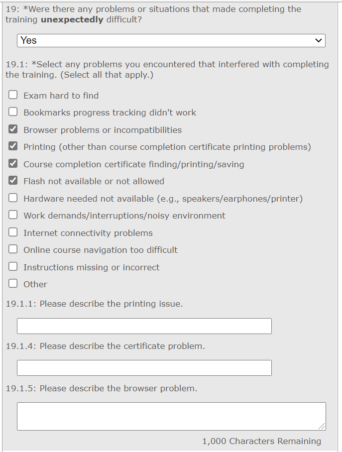Open the Yes dropdown for question 19
The height and width of the screenshot is (452, 342).
(171, 40)
